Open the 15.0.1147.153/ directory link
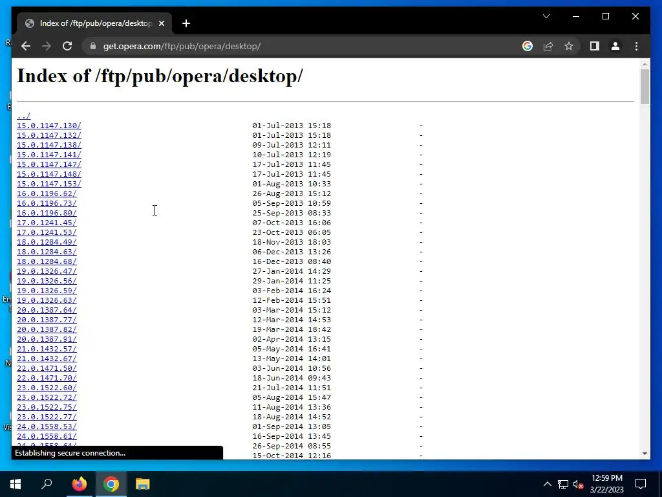This screenshot has height=497, width=662. click(x=49, y=184)
